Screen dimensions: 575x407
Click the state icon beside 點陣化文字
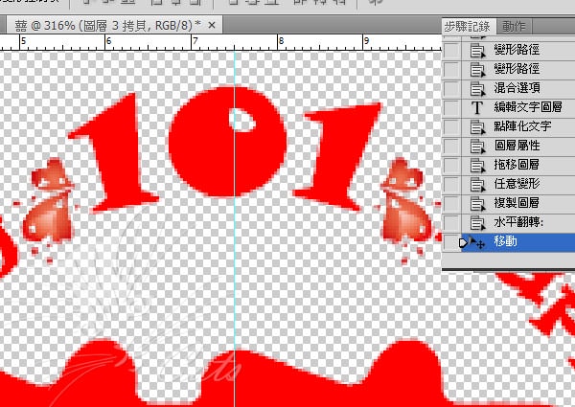[x=476, y=126]
